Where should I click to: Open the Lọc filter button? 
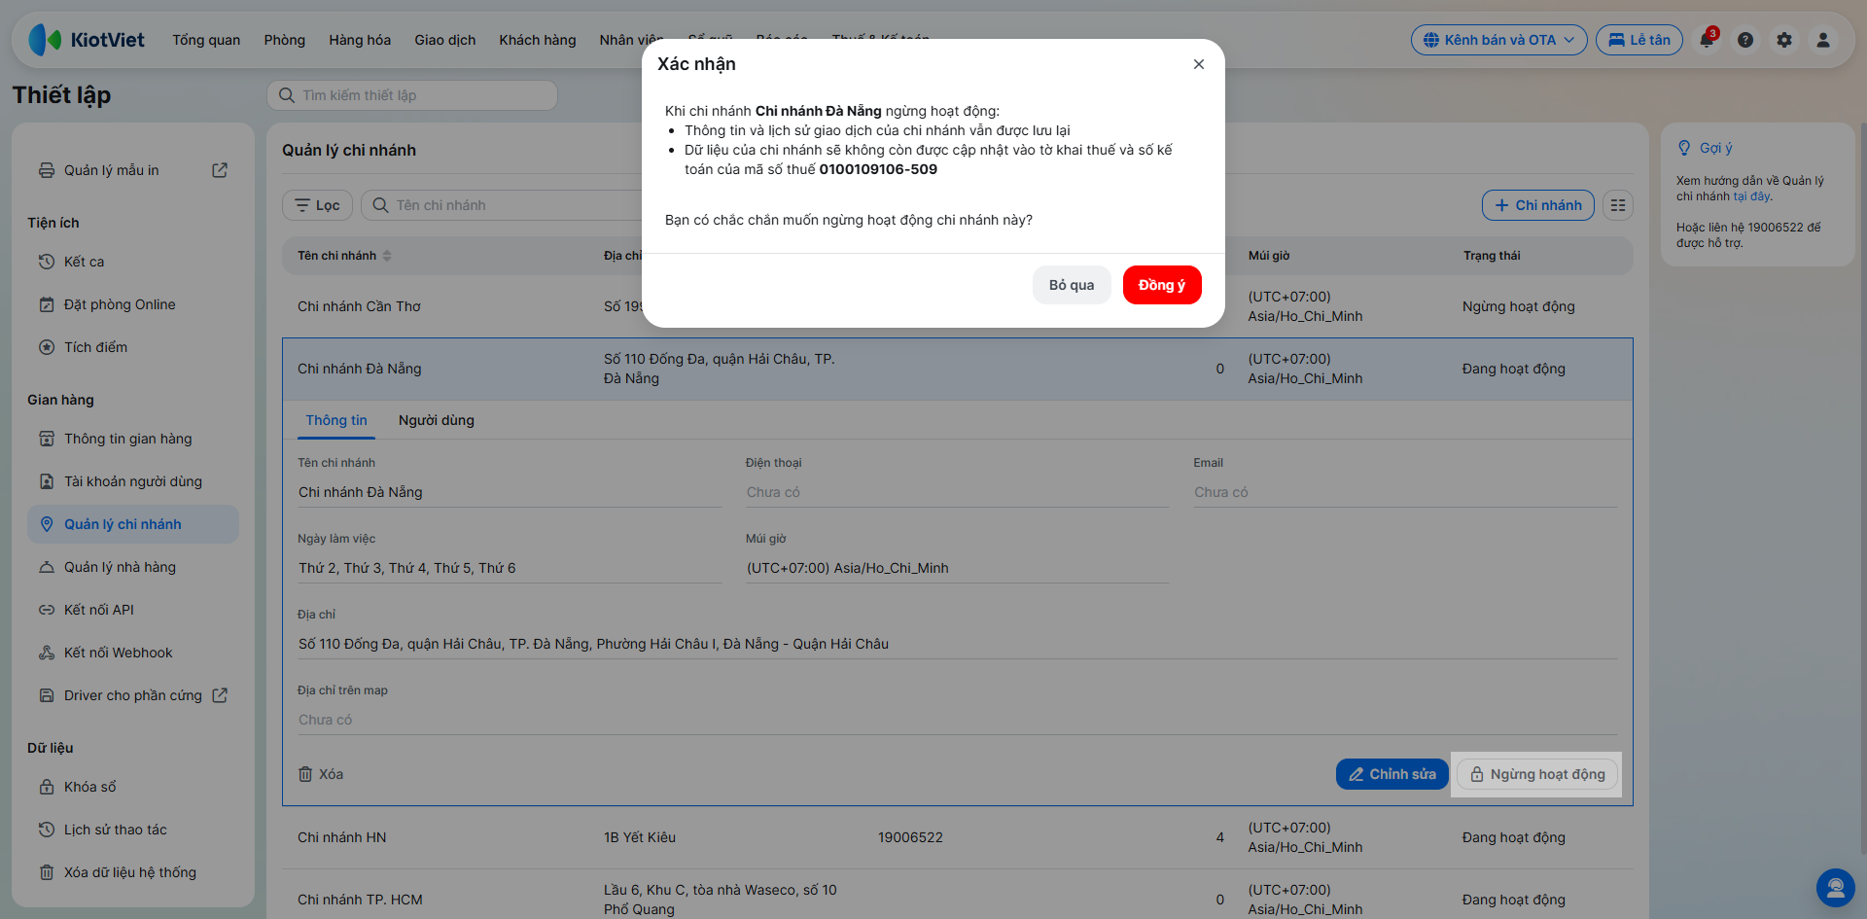(x=318, y=205)
